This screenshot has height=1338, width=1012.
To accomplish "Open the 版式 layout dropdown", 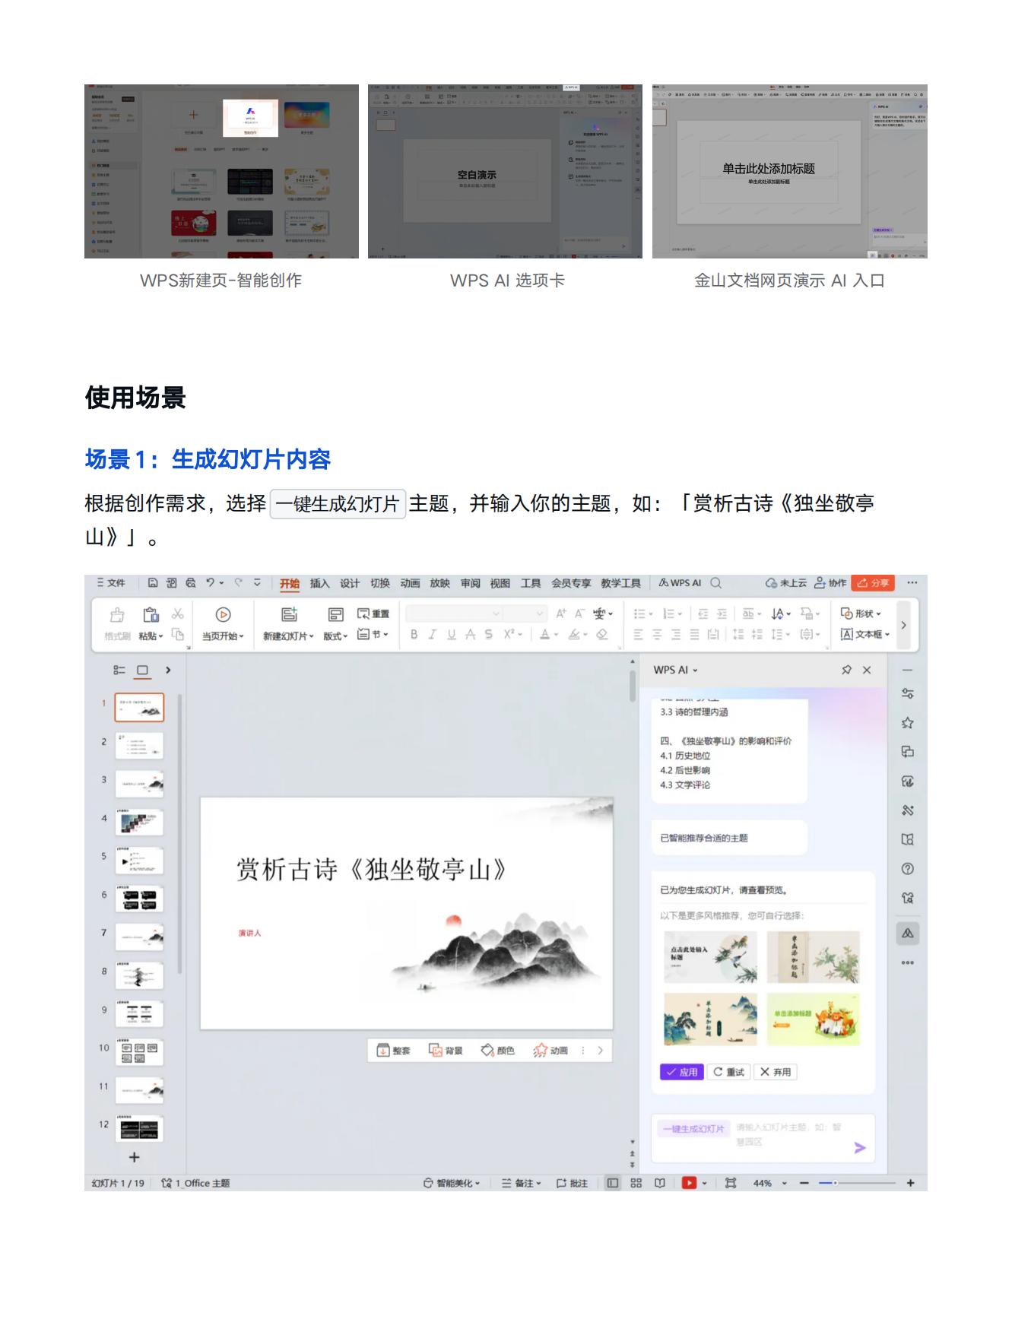I will click(335, 636).
